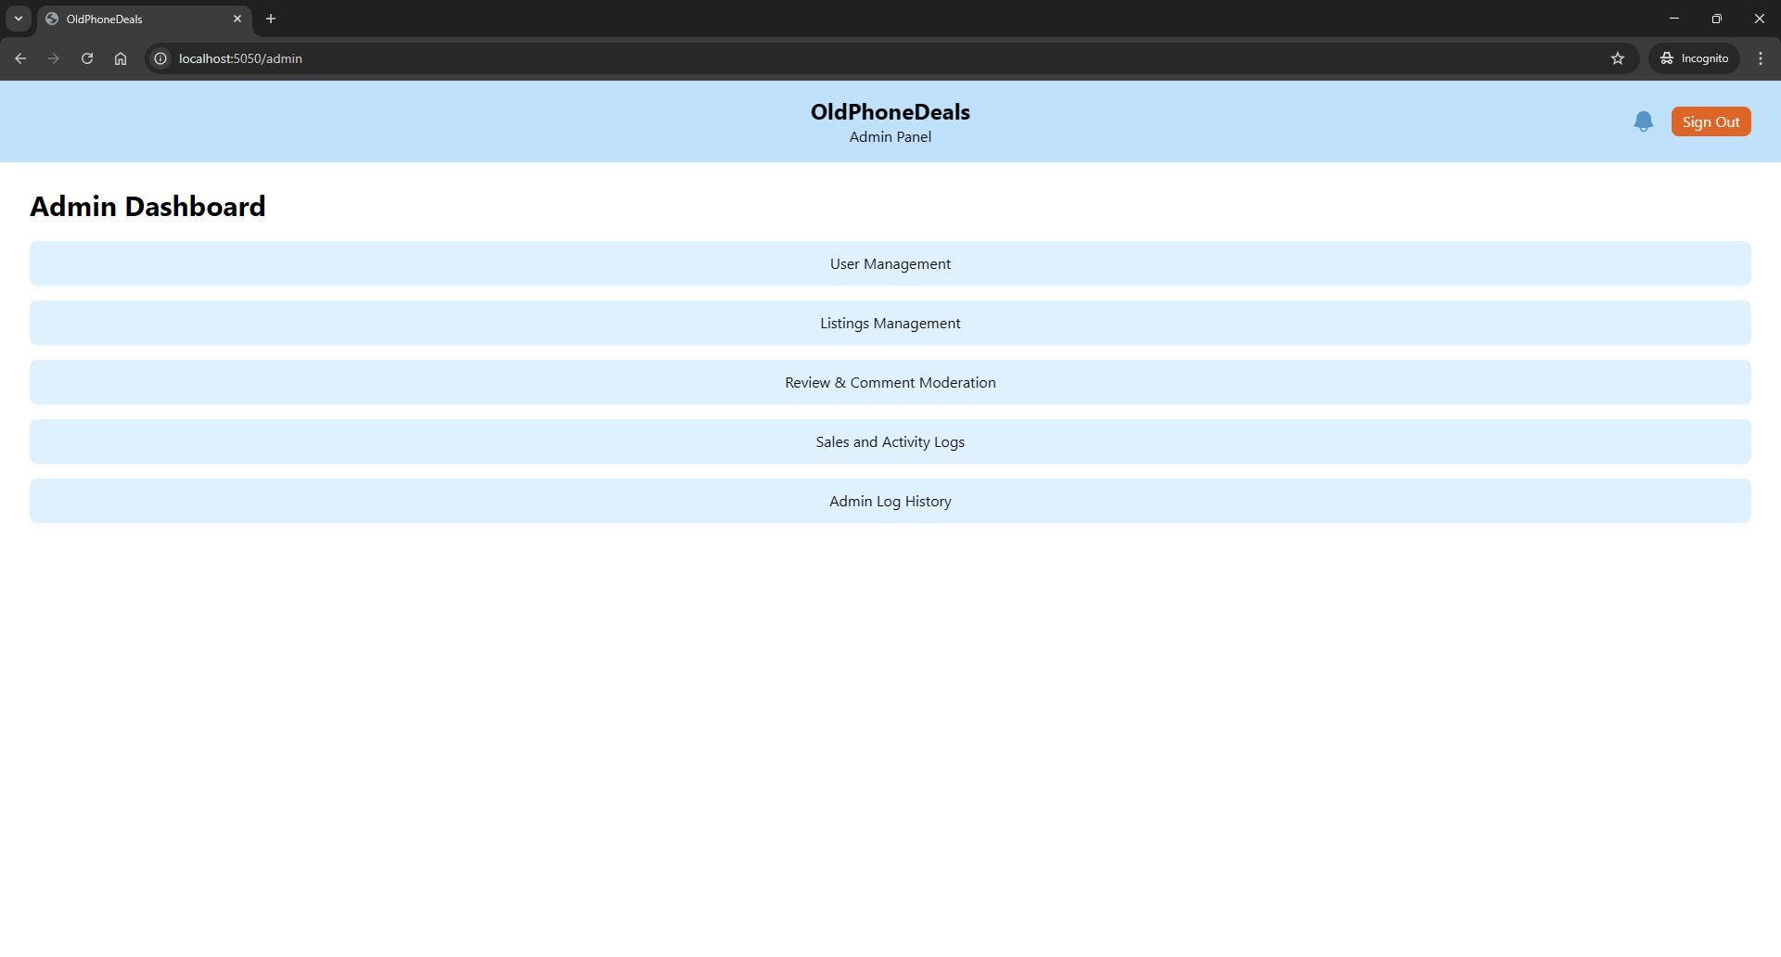This screenshot has height=957, width=1781.
Task: Close the OldPhoneDeals tab
Action: click(237, 19)
